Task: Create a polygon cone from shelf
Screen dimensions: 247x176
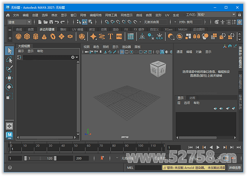Action: (44, 37)
